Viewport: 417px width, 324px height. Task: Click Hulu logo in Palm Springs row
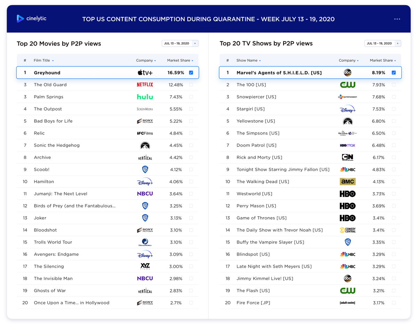coord(145,97)
